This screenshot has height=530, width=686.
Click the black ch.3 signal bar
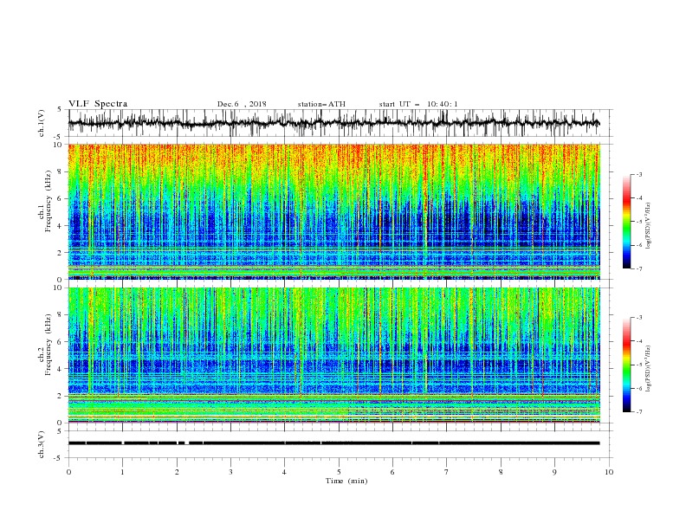(333, 443)
